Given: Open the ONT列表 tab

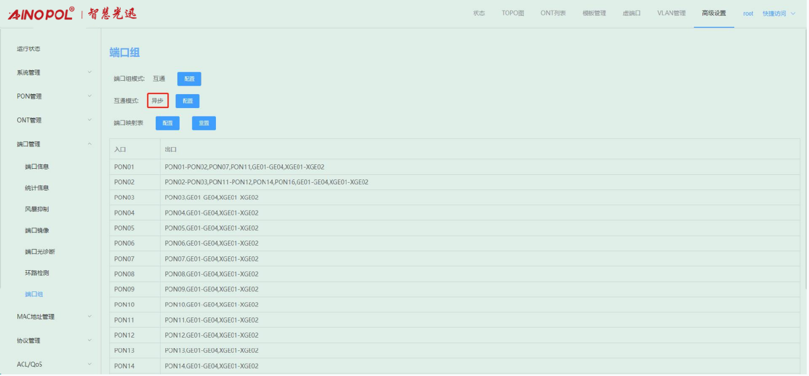Looking at the screenshot, I should tap(553, 13).
